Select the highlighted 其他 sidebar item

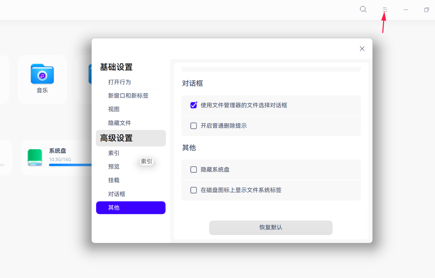click(x=131, y=208)
